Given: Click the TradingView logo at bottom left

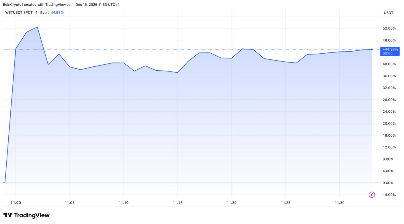Looking at the screenshot, I should pos(26,215).
